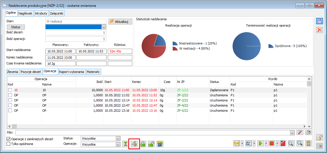Click the red stop icon
The image size is (327, 153).
click(271, 143)
